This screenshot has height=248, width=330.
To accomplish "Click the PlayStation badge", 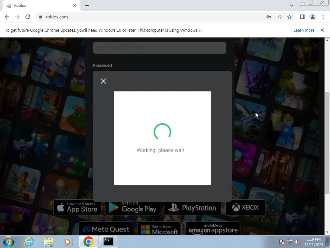I will pos(193,208).
